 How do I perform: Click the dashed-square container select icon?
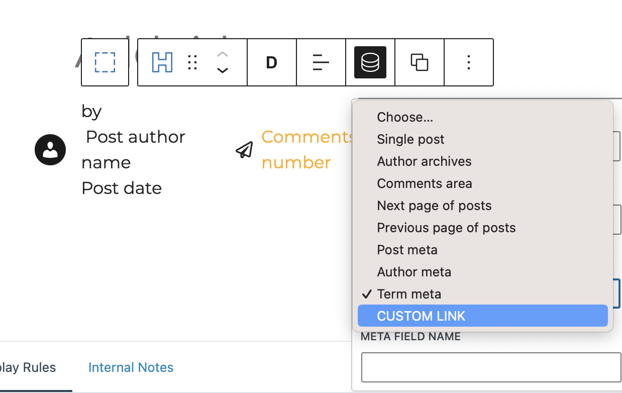click(x=105, y=62)
